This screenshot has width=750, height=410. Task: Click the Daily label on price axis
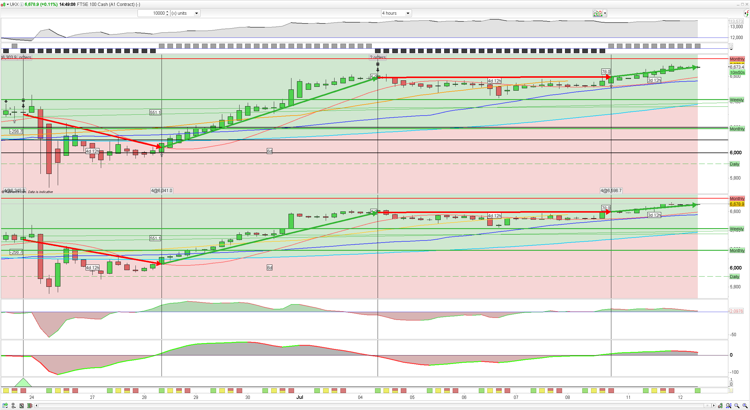[x=734, y=164]
